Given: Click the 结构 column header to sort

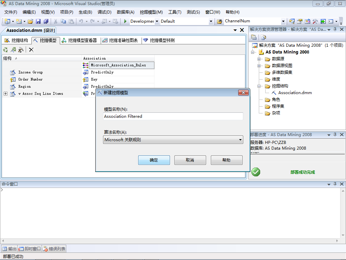Looking at the screenshot, I should (x=42, y=58).
